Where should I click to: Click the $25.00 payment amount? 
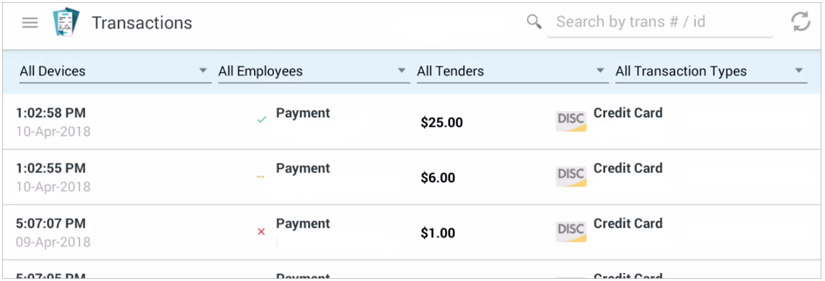(x=441, y=123)
